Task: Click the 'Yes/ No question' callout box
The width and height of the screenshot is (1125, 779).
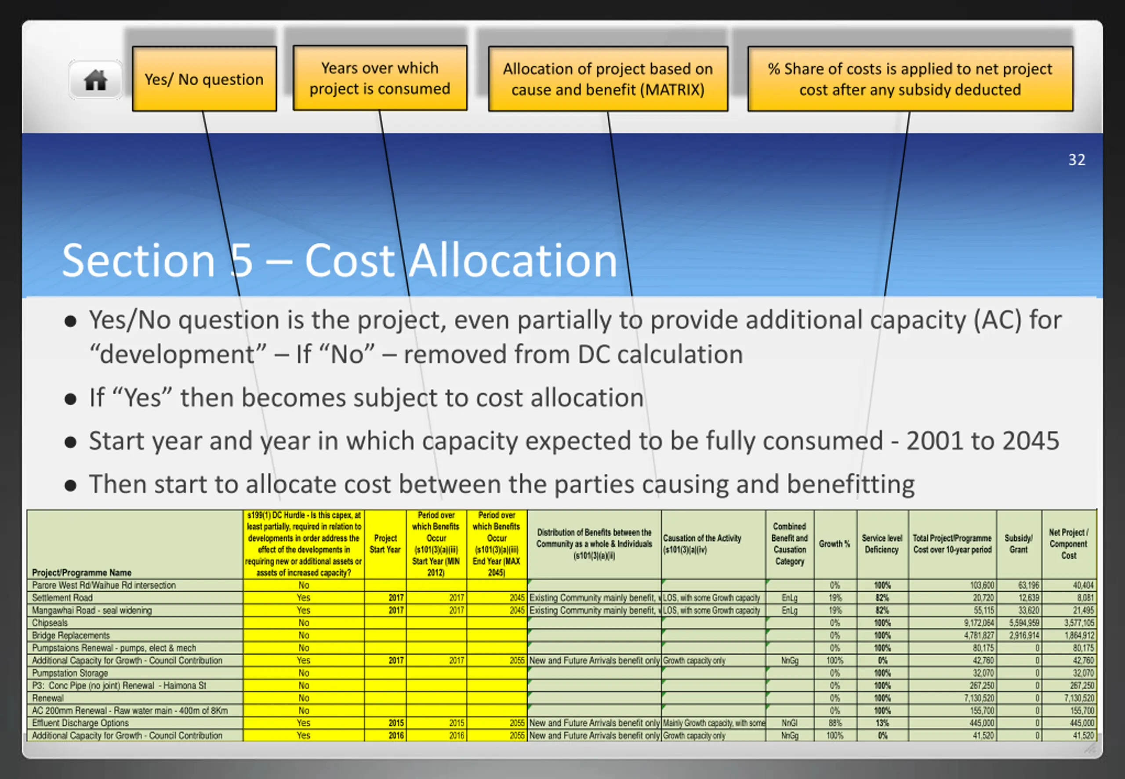Action: (x=204, y=79)
